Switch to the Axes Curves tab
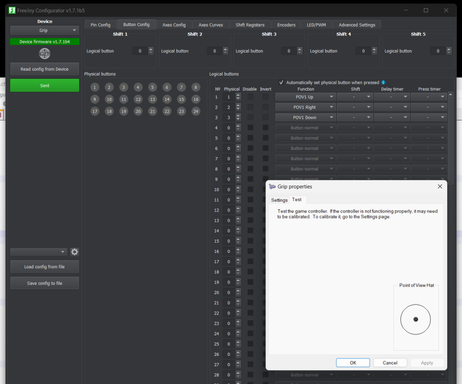462x384 pixels. pos(210,25)
